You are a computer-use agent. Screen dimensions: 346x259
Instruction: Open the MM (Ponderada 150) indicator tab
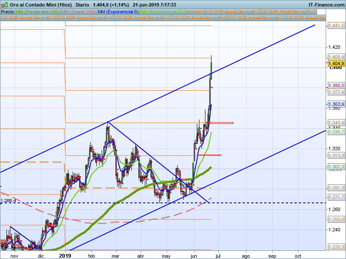38,12
